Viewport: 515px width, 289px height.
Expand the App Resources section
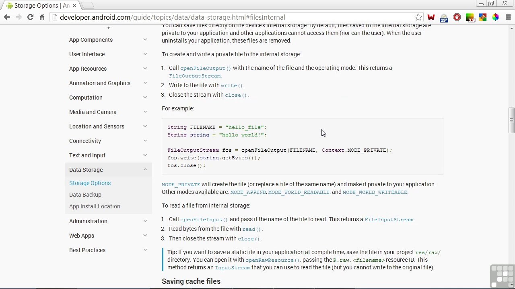(x=145, y=69)
